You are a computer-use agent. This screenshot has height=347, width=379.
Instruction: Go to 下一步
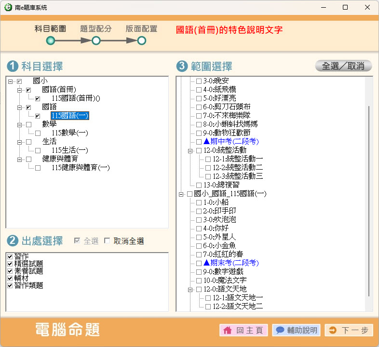[349, 330]
